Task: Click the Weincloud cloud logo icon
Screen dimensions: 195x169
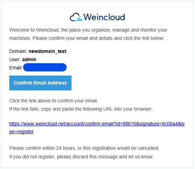Action: (76, 17)
